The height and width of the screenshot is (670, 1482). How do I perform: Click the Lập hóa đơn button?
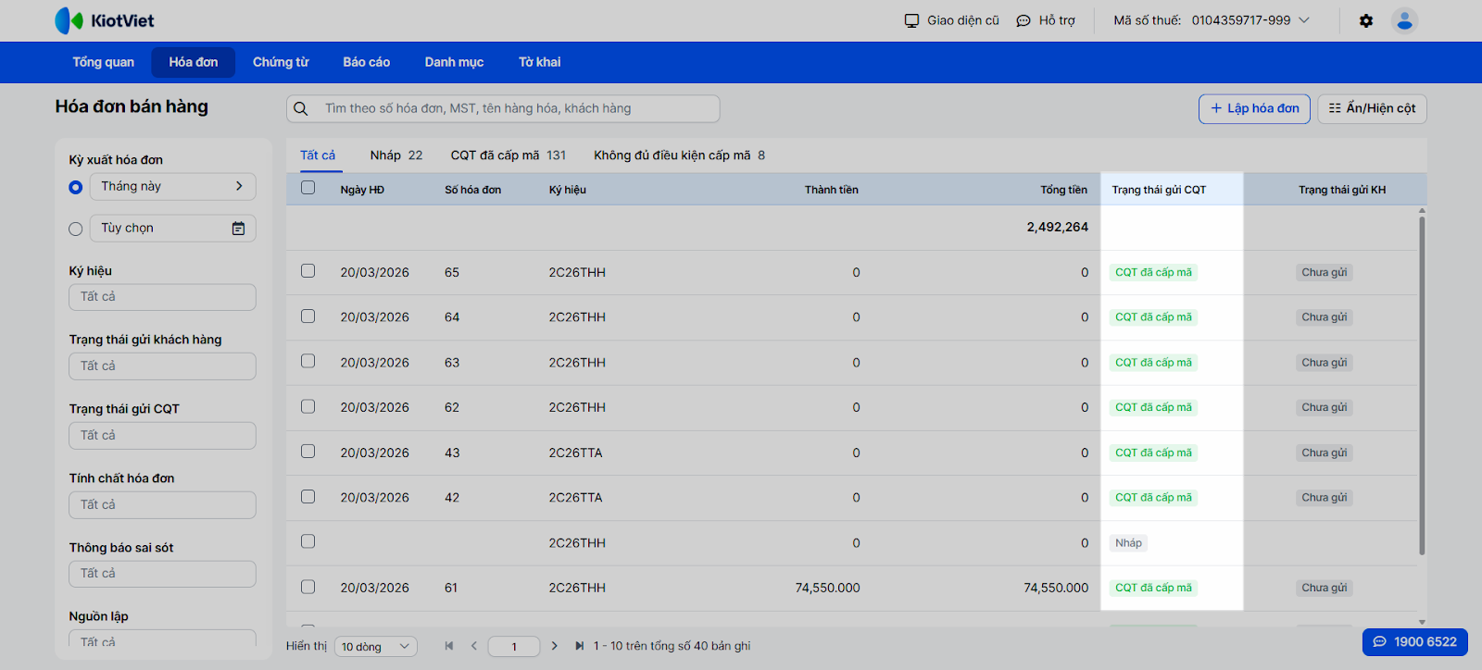pyautogui.click(x=1254, y=108)
